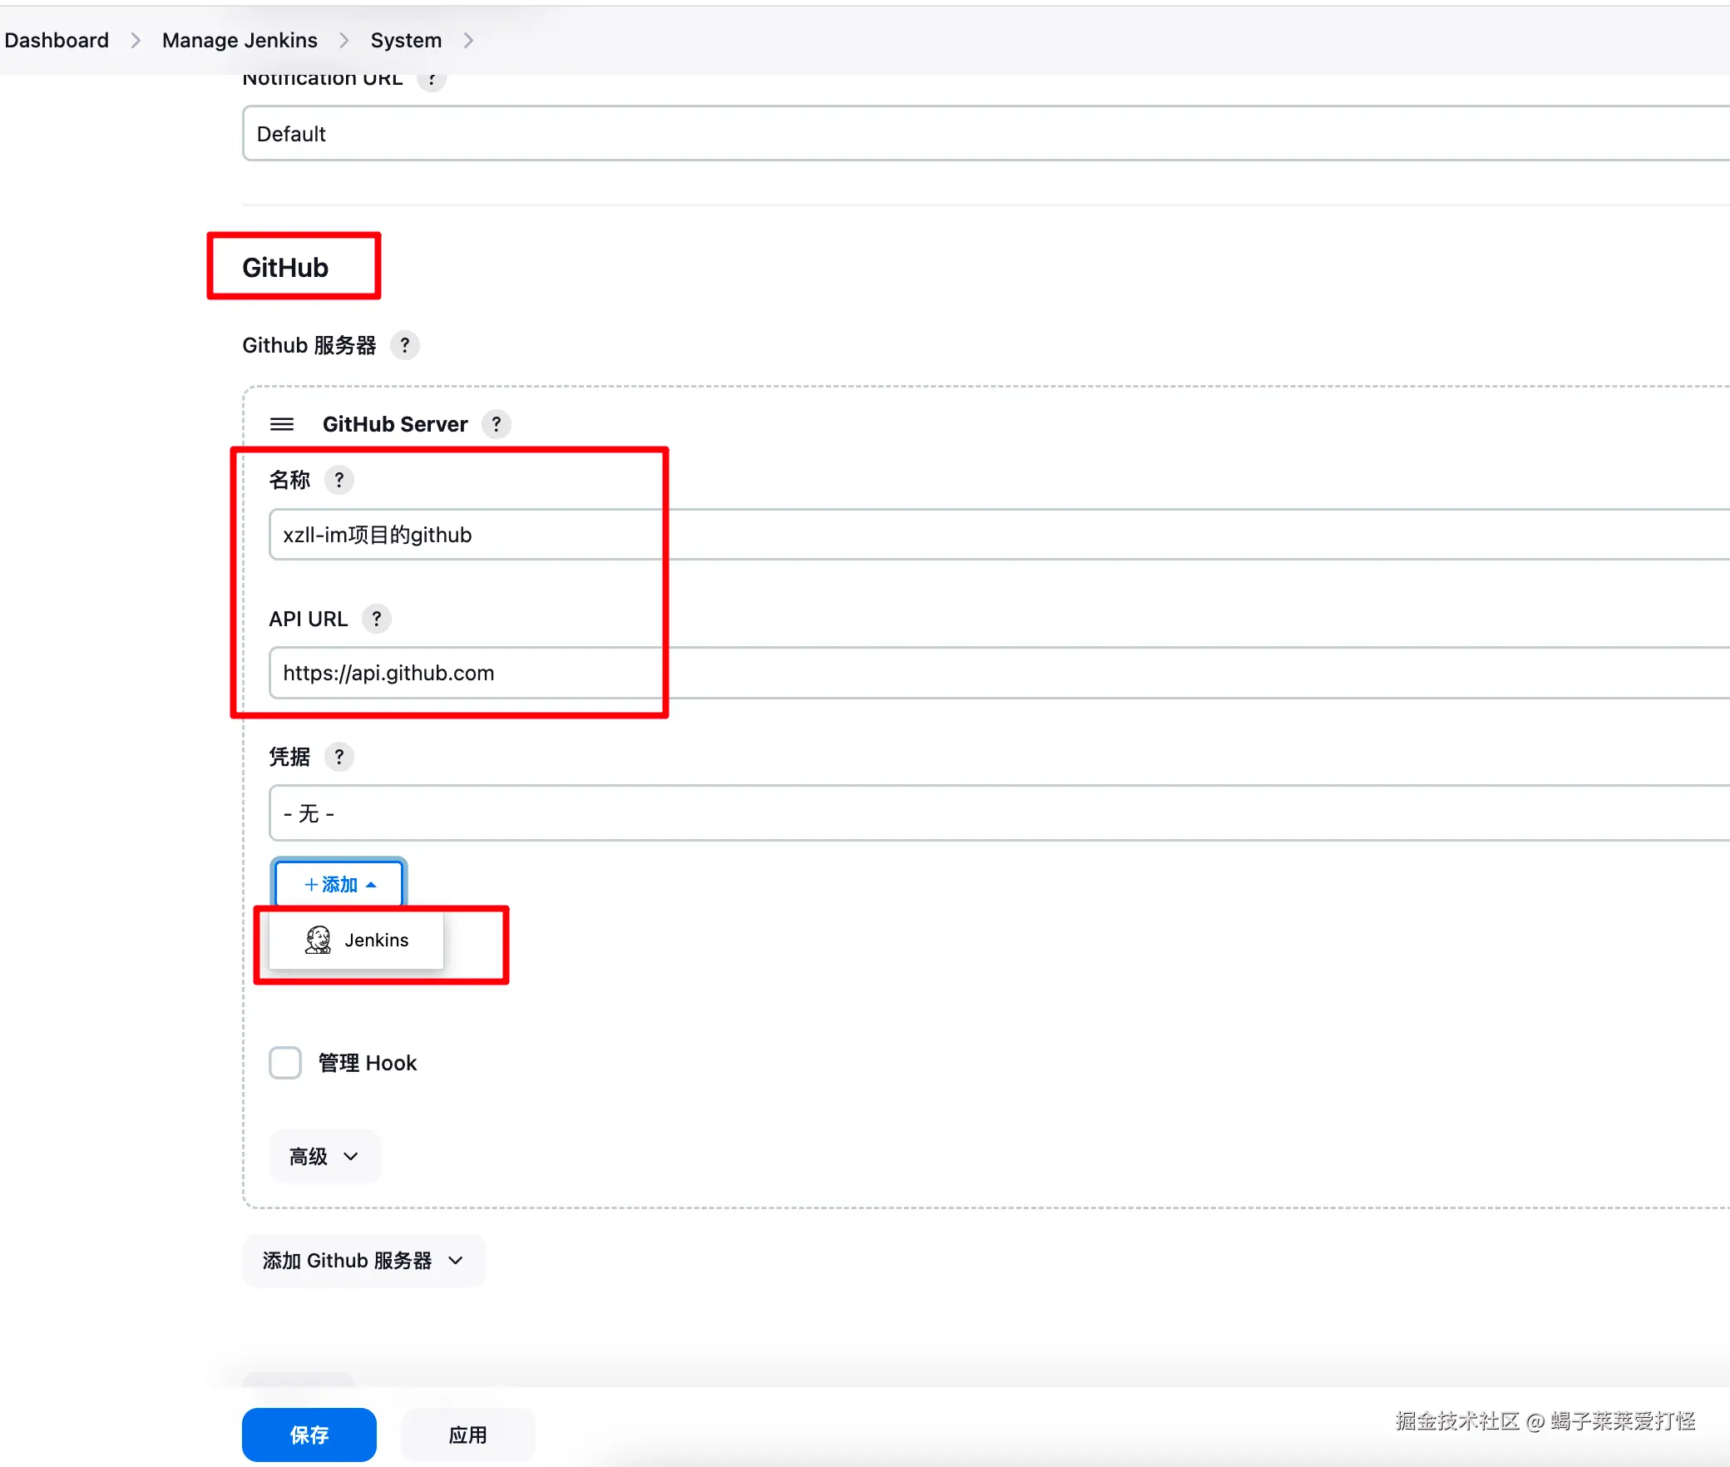
Task: Click the 名称 name input field
Action: click(998, 535)
